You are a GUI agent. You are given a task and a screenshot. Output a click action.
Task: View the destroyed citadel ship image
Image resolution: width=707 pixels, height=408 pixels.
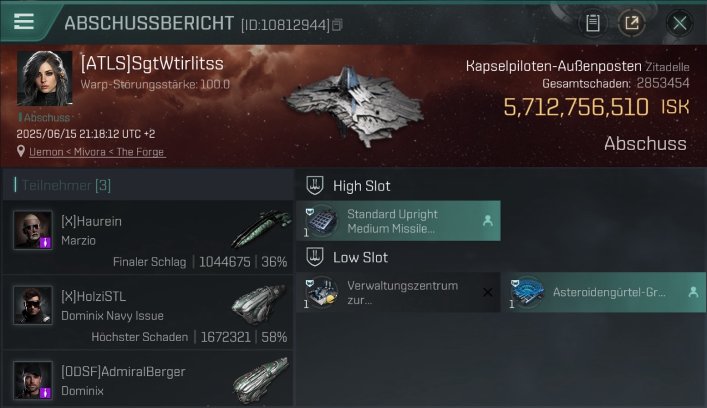pos(353,106)
